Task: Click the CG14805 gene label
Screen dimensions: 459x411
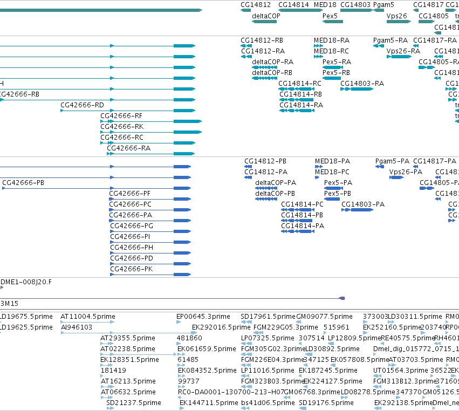Action: coord(434,16)
